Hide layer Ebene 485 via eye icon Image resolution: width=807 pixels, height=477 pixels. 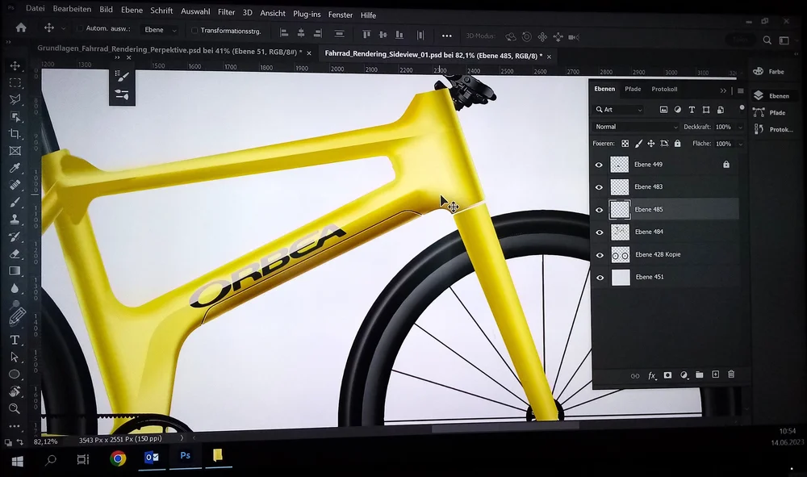coord(599,210)
